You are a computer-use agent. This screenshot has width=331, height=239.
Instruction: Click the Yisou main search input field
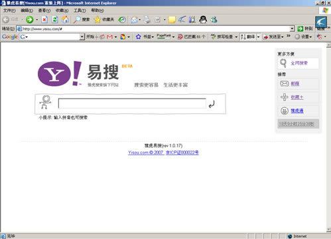pos(132,103)
